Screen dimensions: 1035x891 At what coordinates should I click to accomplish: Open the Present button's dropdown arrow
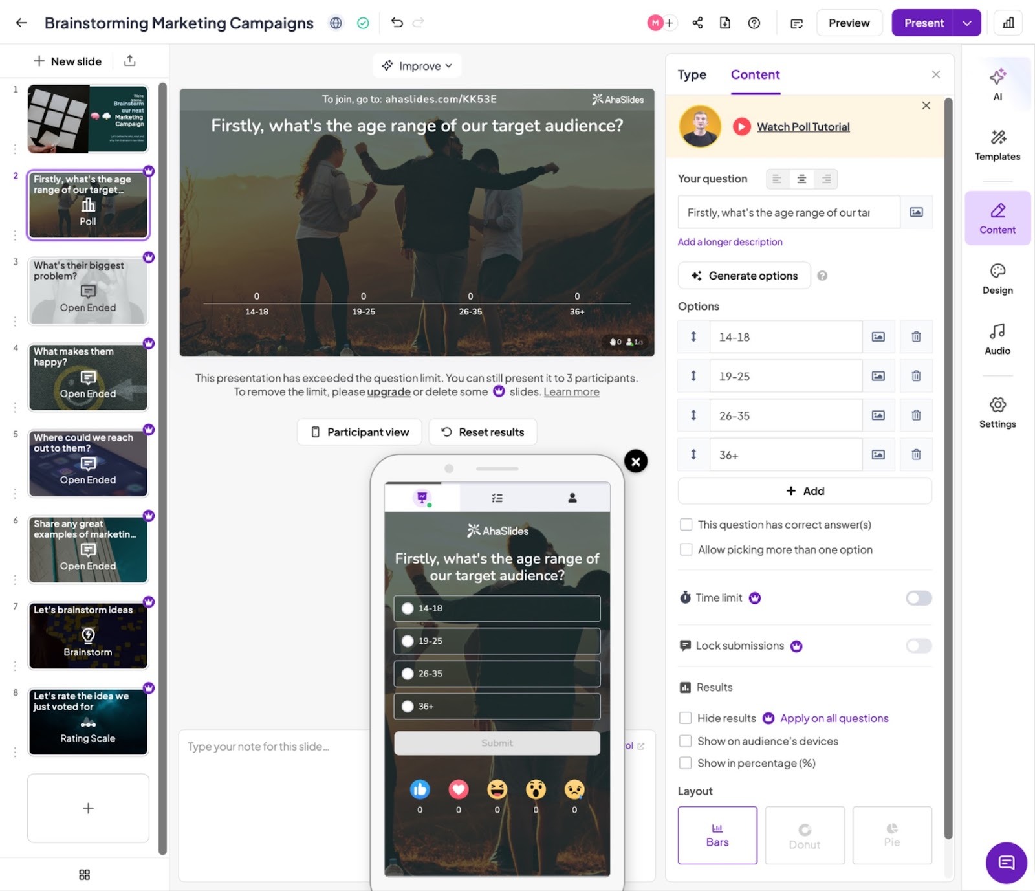tap(967, 23)
